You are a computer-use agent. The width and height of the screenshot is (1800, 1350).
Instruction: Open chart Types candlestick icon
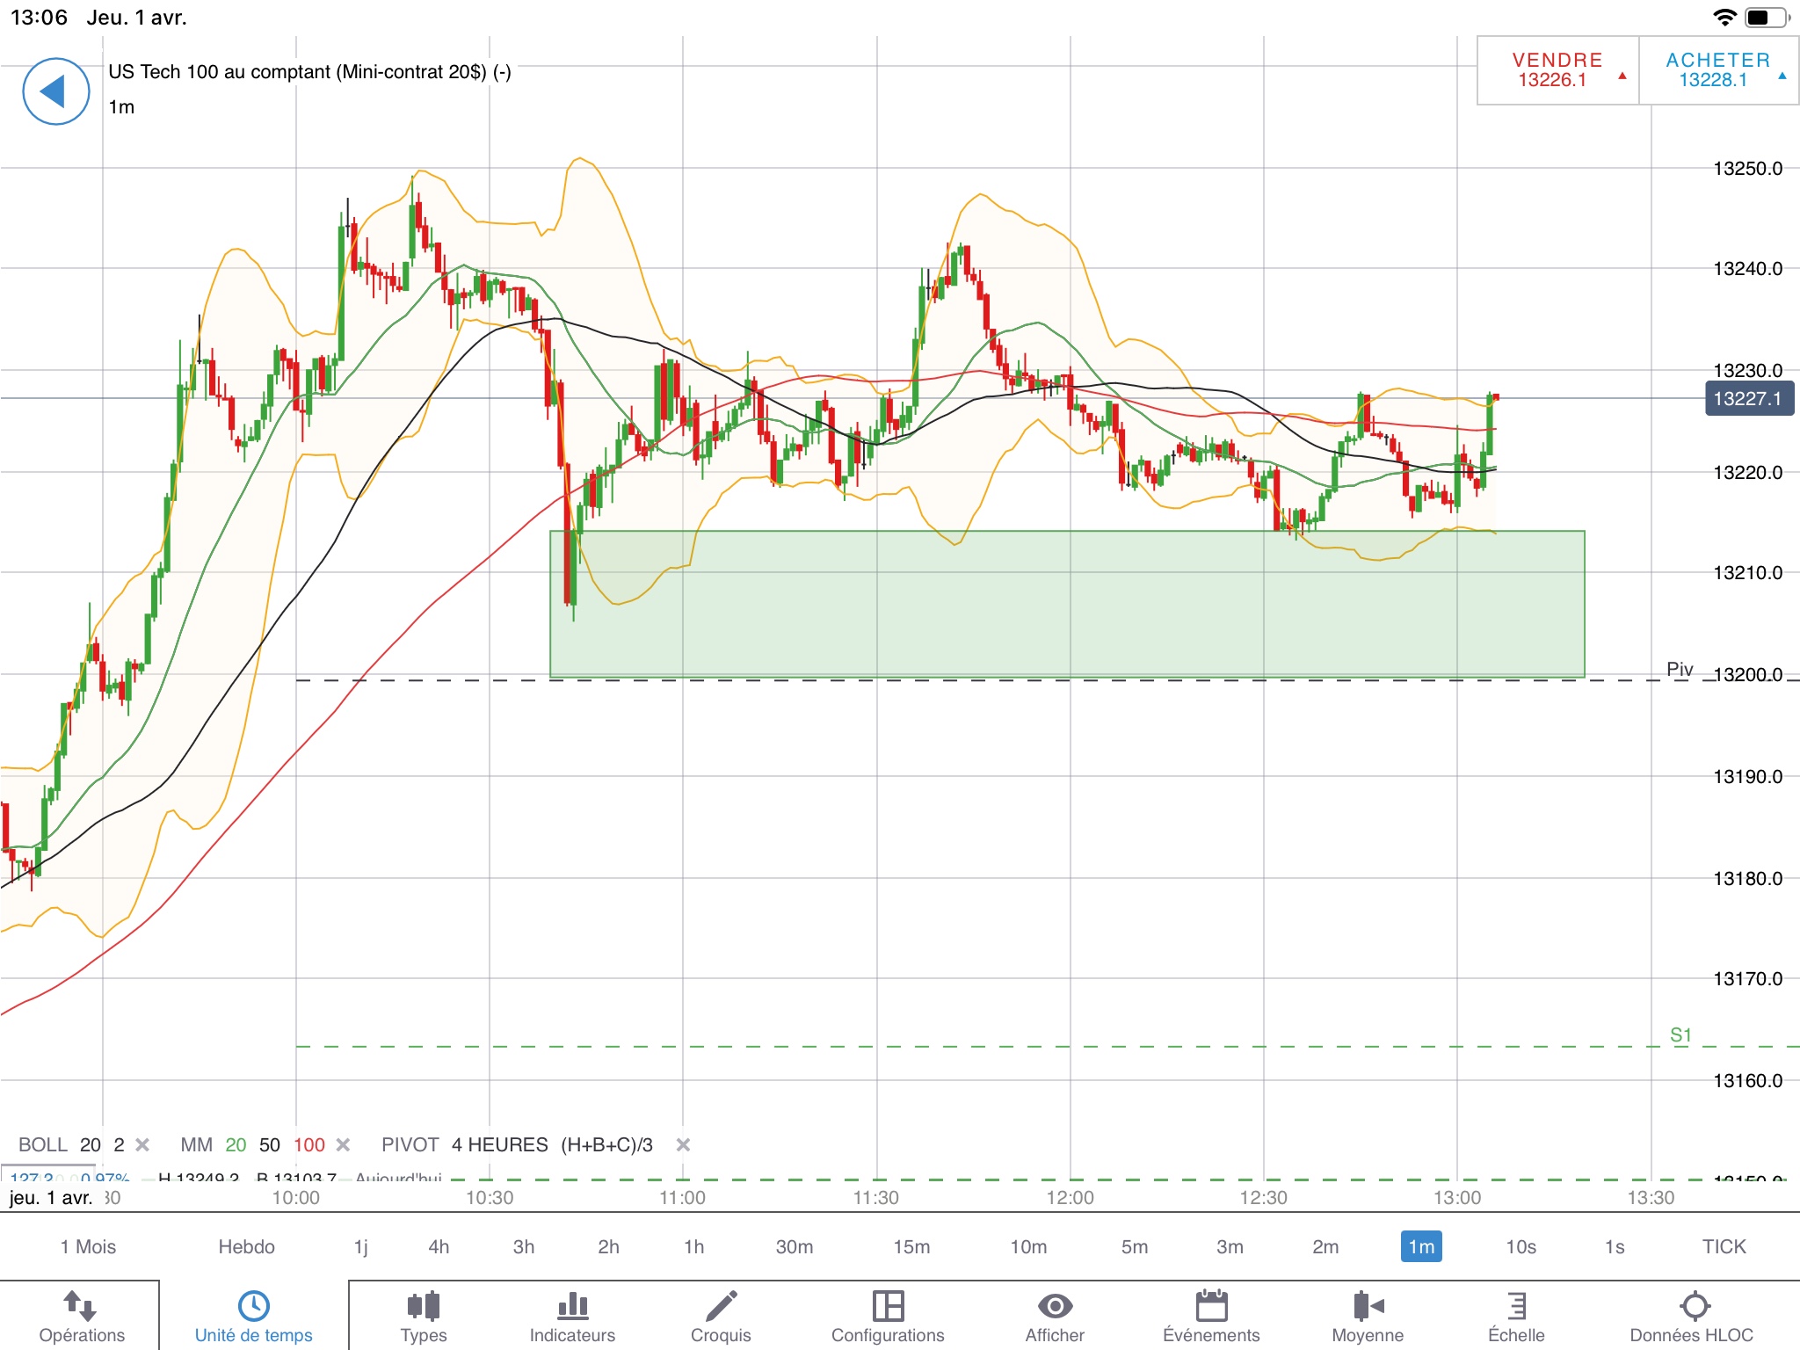pyautogui.click(x=423, y=1307)
